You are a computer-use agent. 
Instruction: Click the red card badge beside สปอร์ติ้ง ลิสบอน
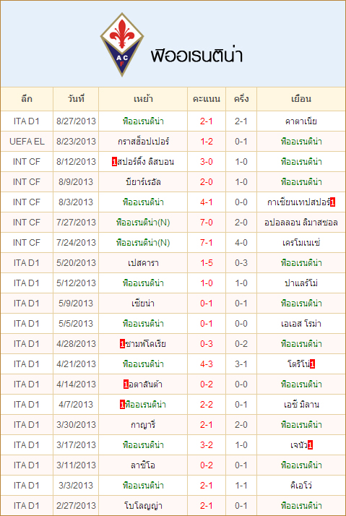114,162
